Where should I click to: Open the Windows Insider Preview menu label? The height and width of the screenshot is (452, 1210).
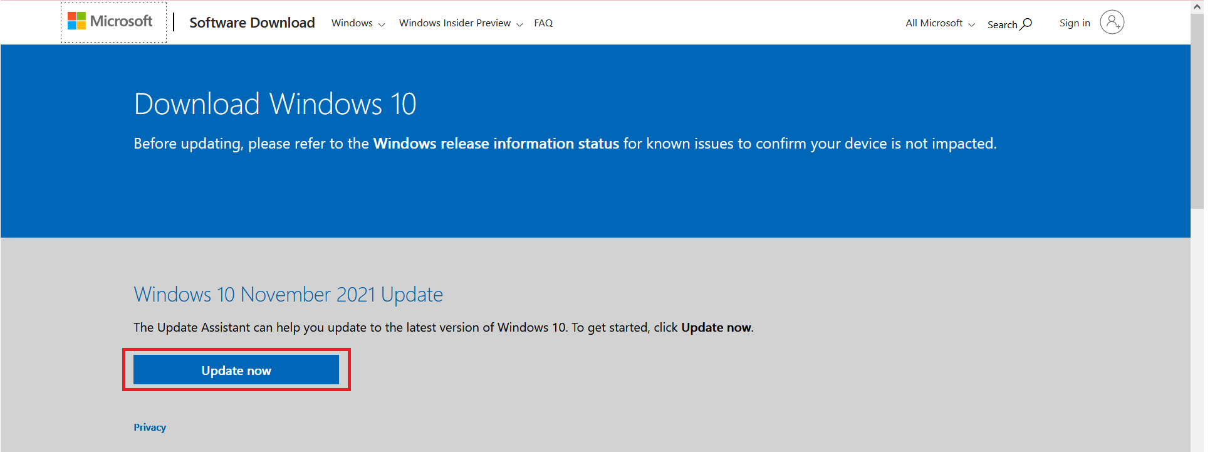pos(454,23)
